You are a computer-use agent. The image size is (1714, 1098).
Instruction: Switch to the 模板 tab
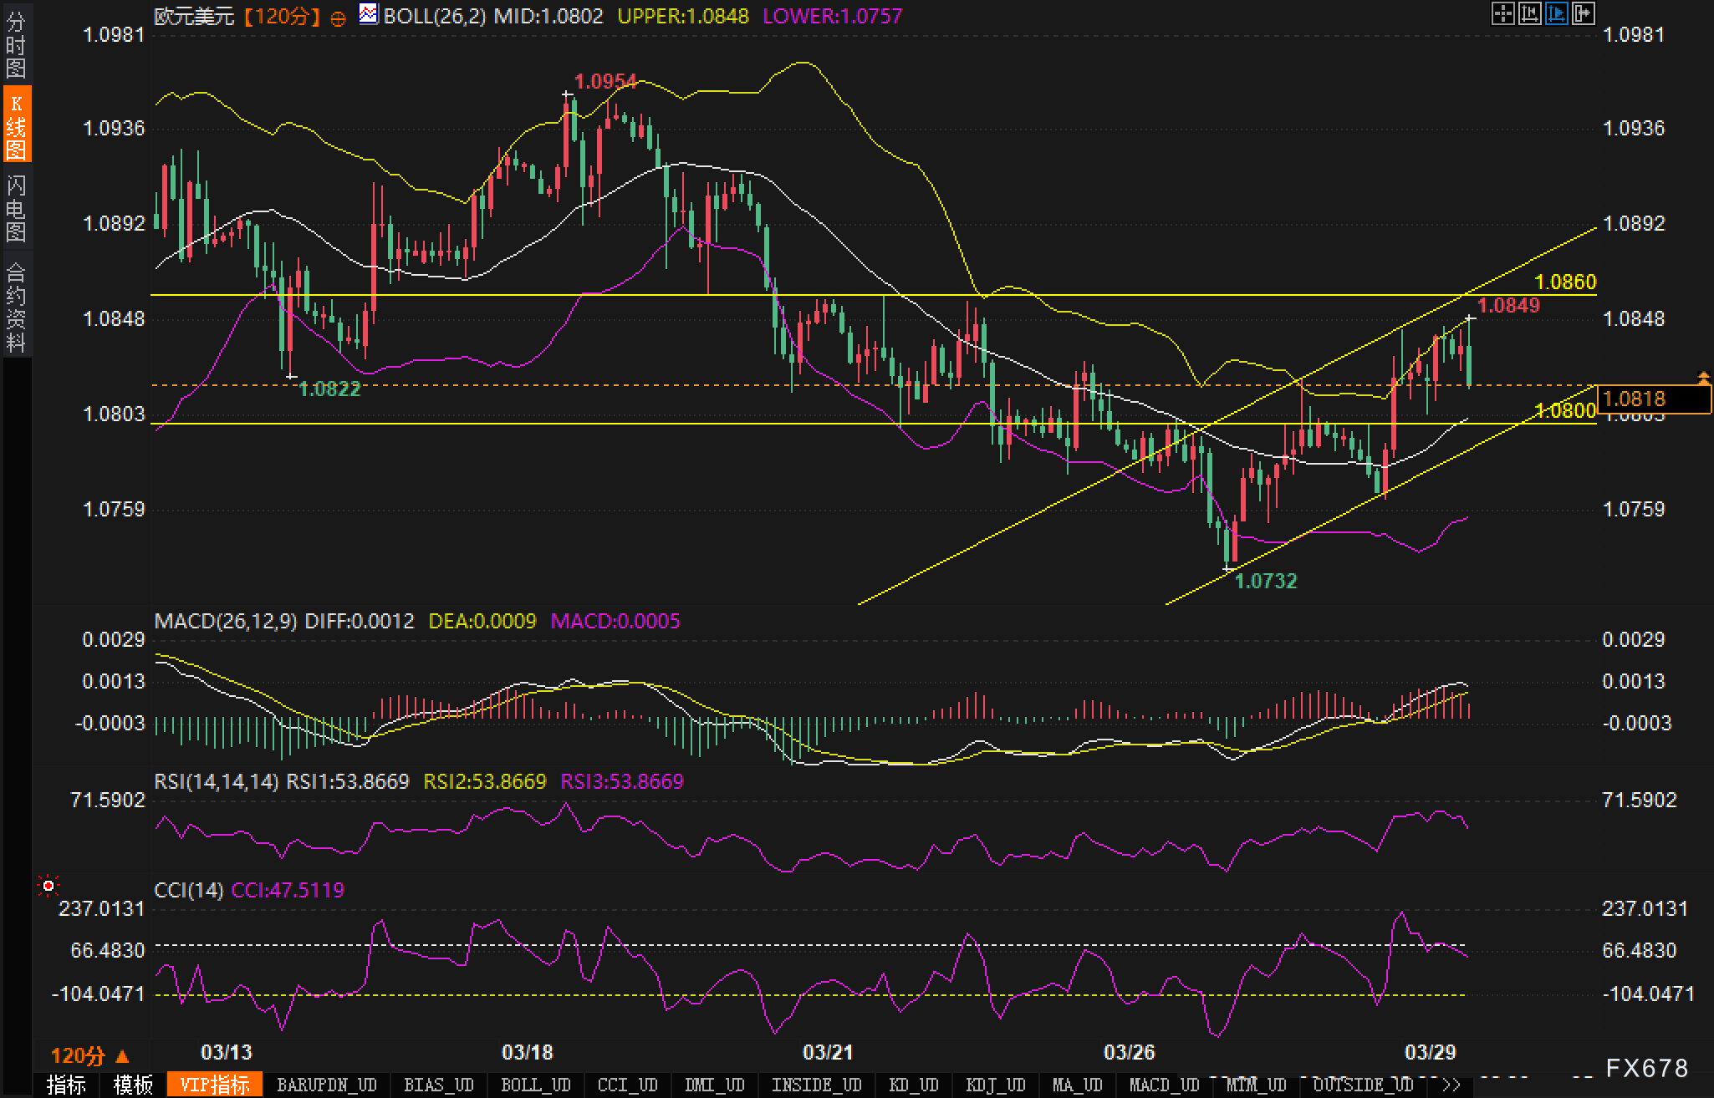[x=133, y=1085]
